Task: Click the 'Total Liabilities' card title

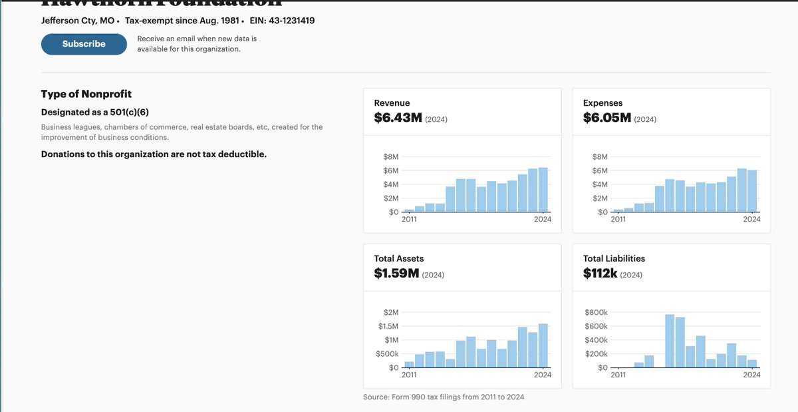Action: 614,258
